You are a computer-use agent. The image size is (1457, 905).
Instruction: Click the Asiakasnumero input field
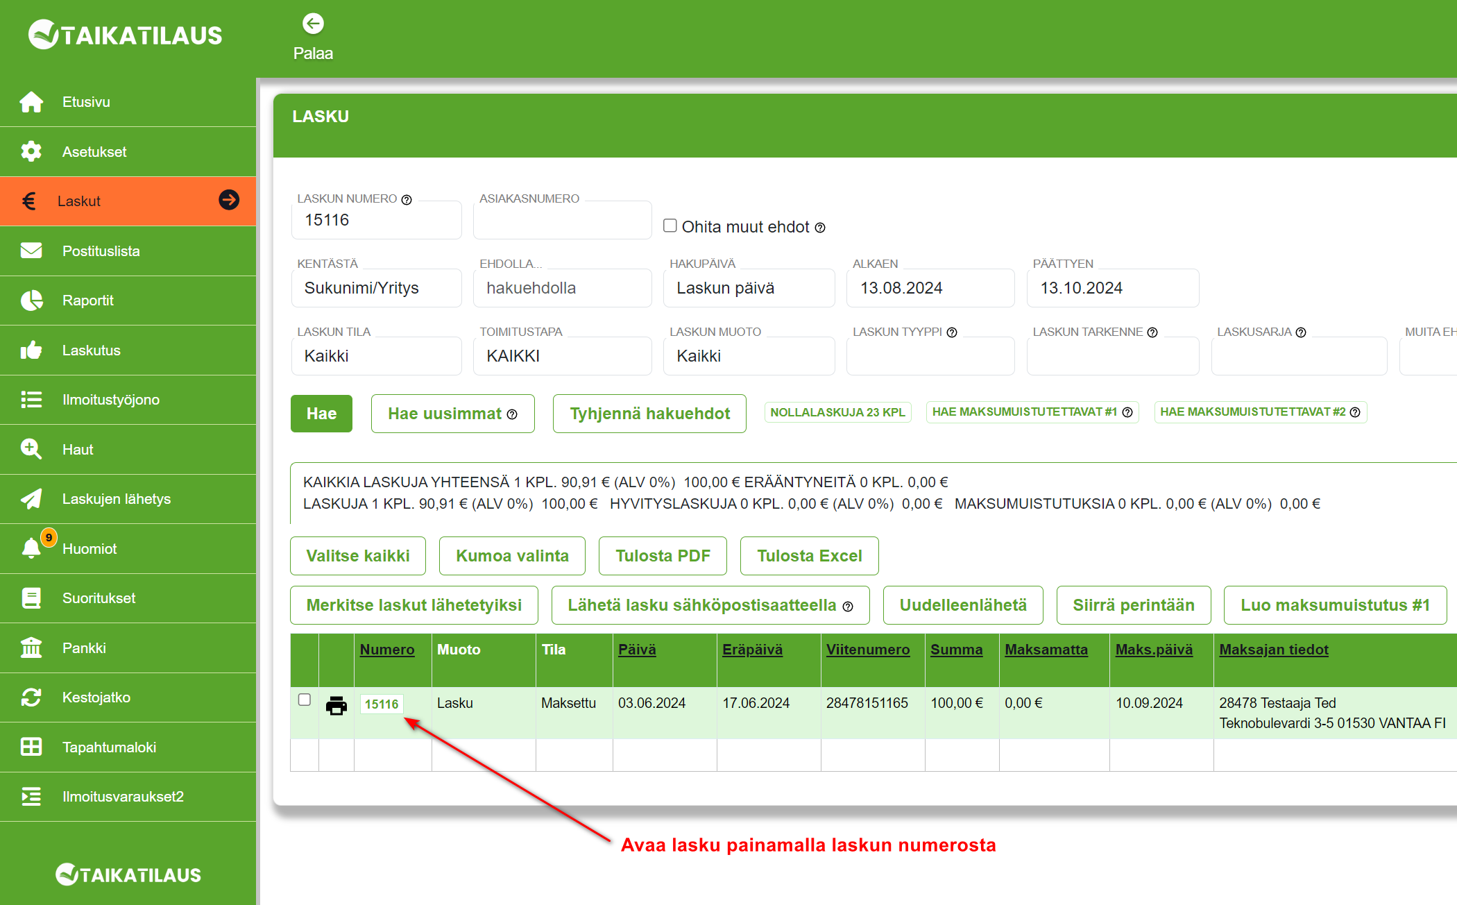click(563, 220)
